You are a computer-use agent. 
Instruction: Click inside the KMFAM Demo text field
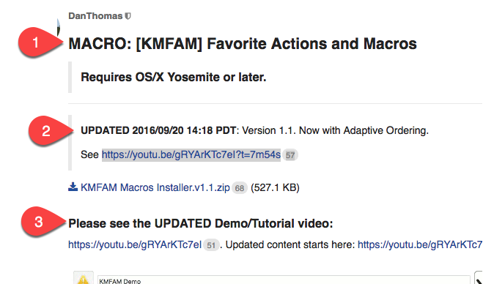click(x=284, y=280)
